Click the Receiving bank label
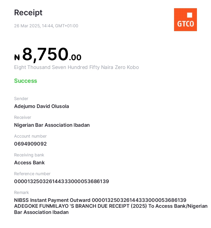Viewport: 211px width, 228px height. pos(29,155)
